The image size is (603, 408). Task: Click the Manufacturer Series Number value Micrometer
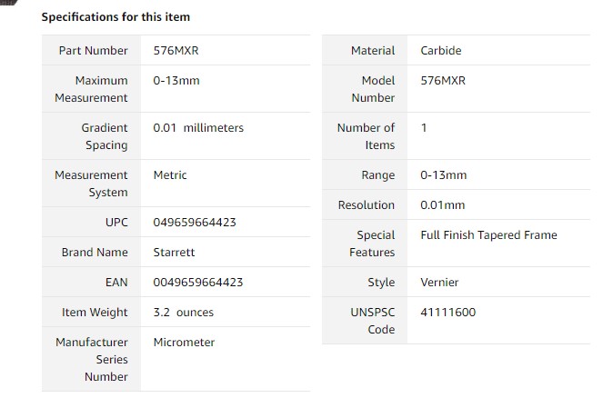tap(184, 342)
